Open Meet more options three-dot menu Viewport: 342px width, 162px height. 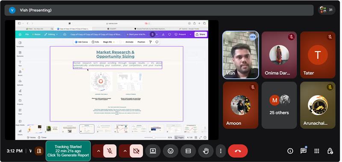[x=221, y=151]
